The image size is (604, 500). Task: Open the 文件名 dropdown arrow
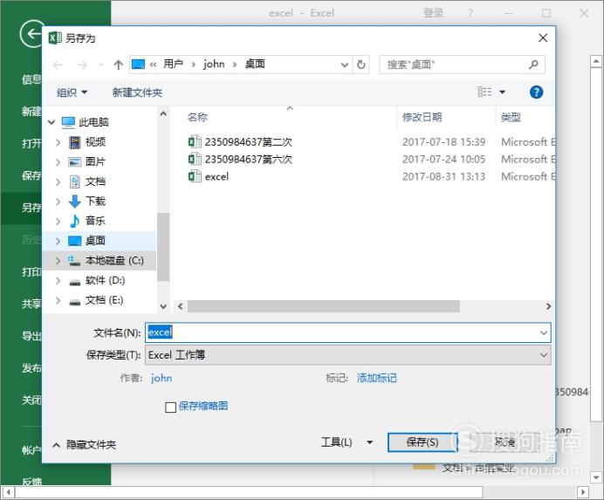(544, 332)
